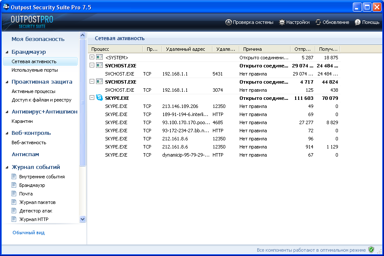Screen dimensions: 384x256
Task: Sort by Отпр... column header
Action: 303,49
